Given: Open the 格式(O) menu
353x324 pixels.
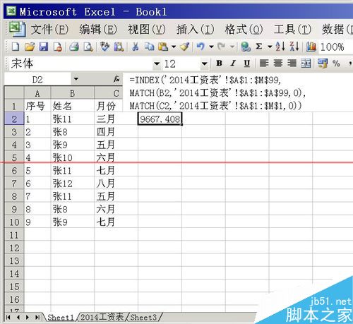Looking at the screenshot, I should click(x=244, y=30).
